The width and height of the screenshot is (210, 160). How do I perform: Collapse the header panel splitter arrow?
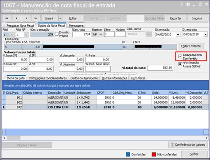[105, 74]
